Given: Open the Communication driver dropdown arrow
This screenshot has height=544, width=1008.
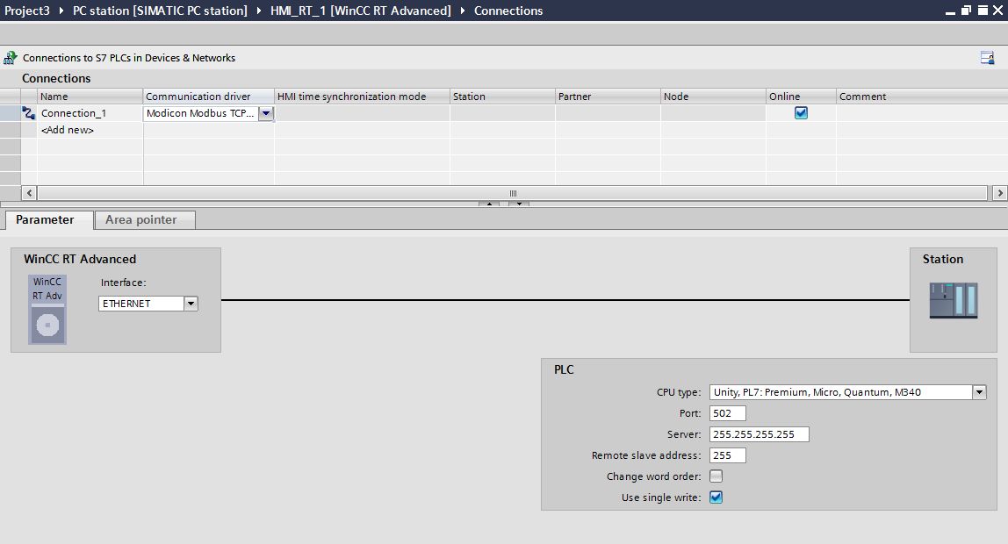Looking at the screenshot, I should [265, 113].
